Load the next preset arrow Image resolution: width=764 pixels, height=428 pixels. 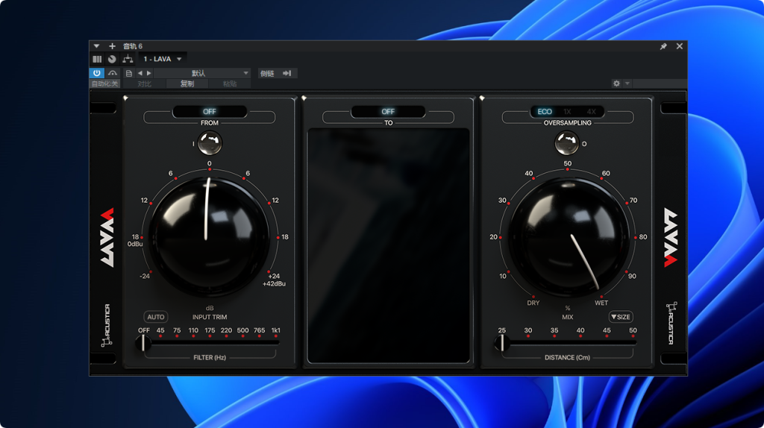(x=149, y=73)
